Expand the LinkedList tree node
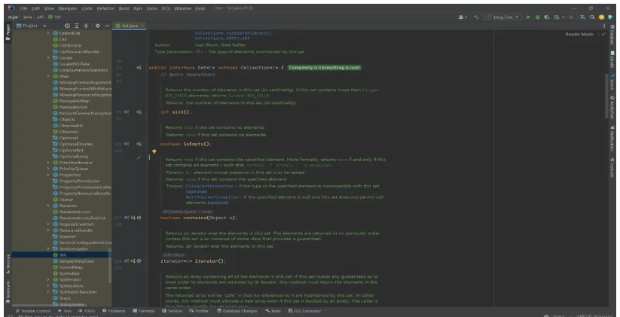Image resolution: width=620 pixels, height=317 pixels. 48,33
